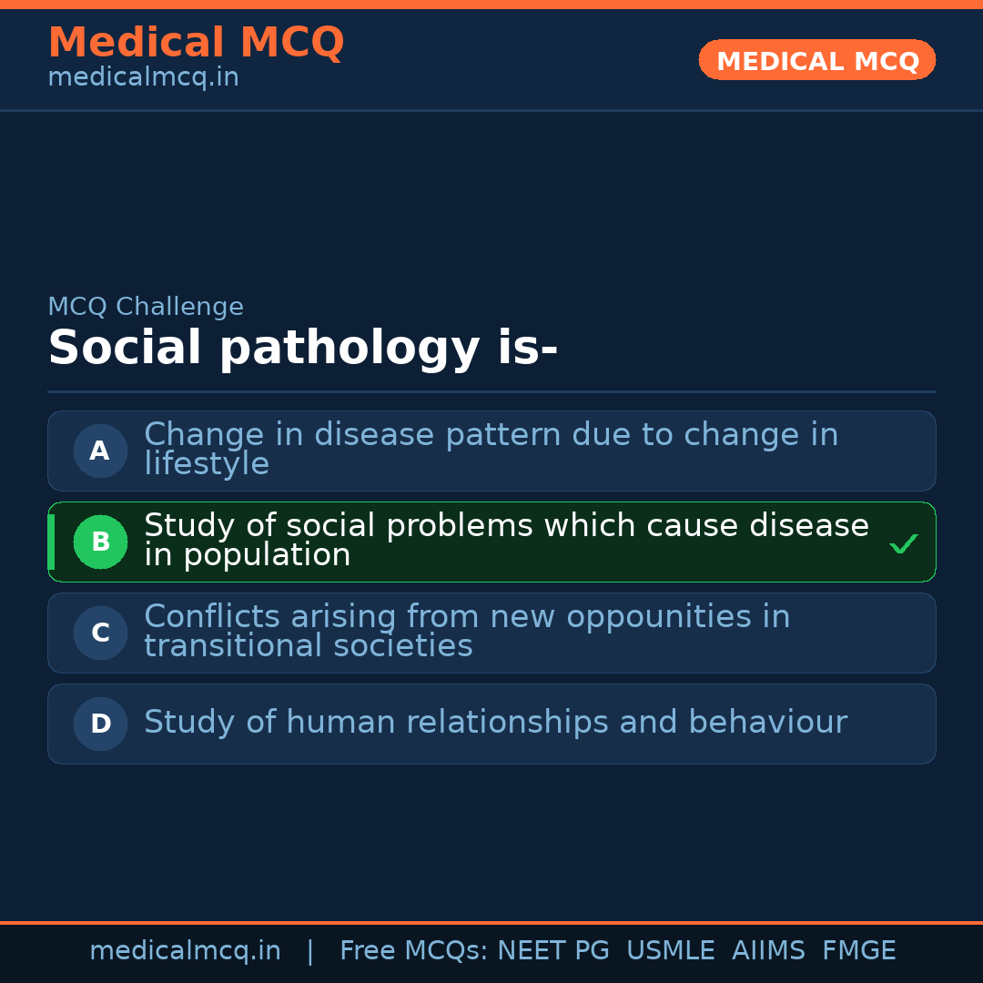Click the green B option circle

pos(100,542)
